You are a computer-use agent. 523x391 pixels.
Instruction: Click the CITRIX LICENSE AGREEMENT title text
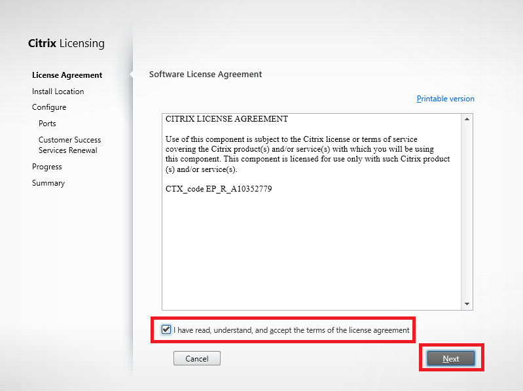[x=226, y=119]
